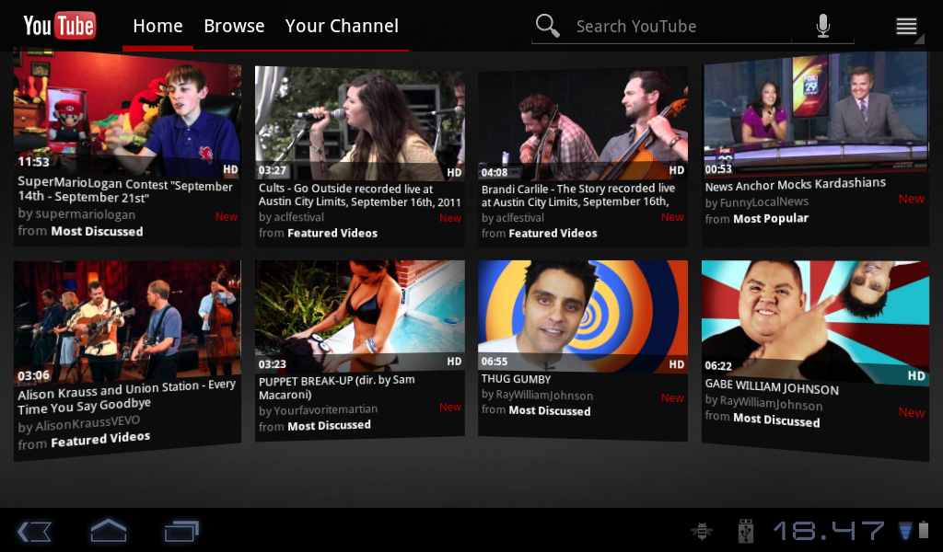Viewport: 943px width, 552px height.
Task: Click the 11:53 duration label
Action: [x=34, y=162]
